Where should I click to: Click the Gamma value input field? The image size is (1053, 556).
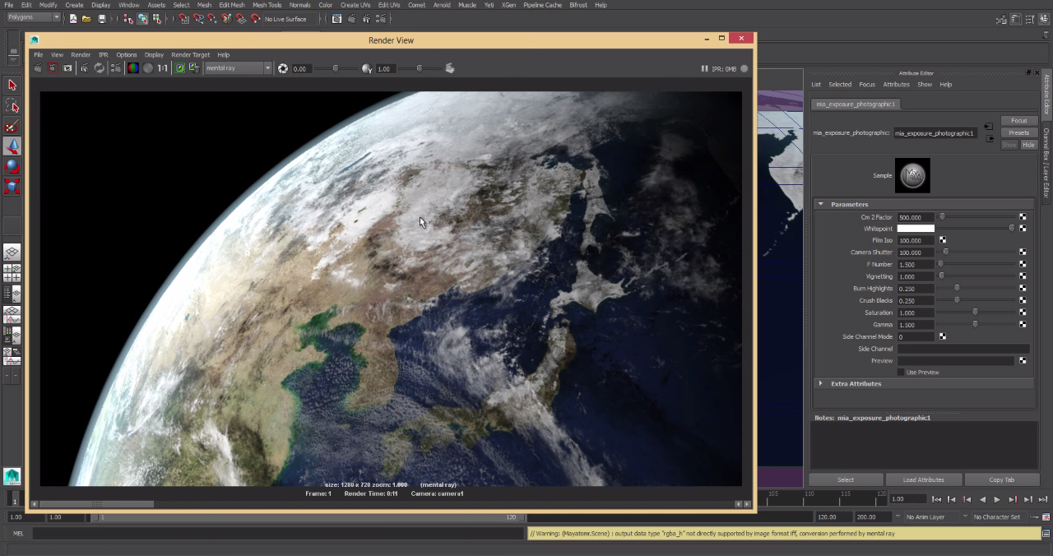point(915,325)
